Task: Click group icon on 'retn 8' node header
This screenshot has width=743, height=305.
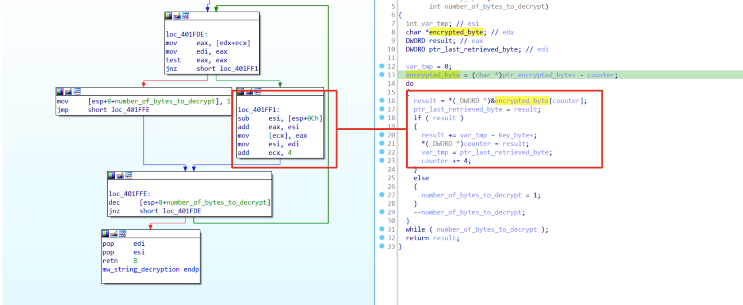Action: (x=122, y=234)
